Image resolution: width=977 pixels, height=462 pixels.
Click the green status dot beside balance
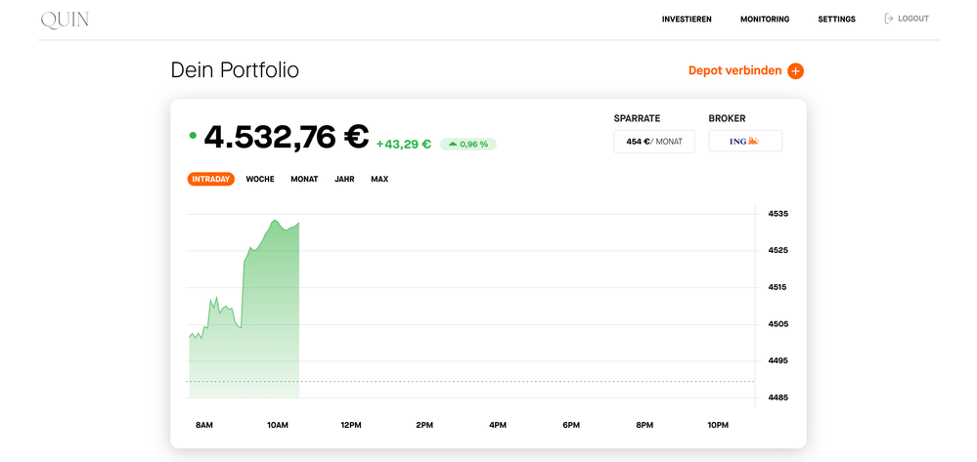(x=193, y=136)
